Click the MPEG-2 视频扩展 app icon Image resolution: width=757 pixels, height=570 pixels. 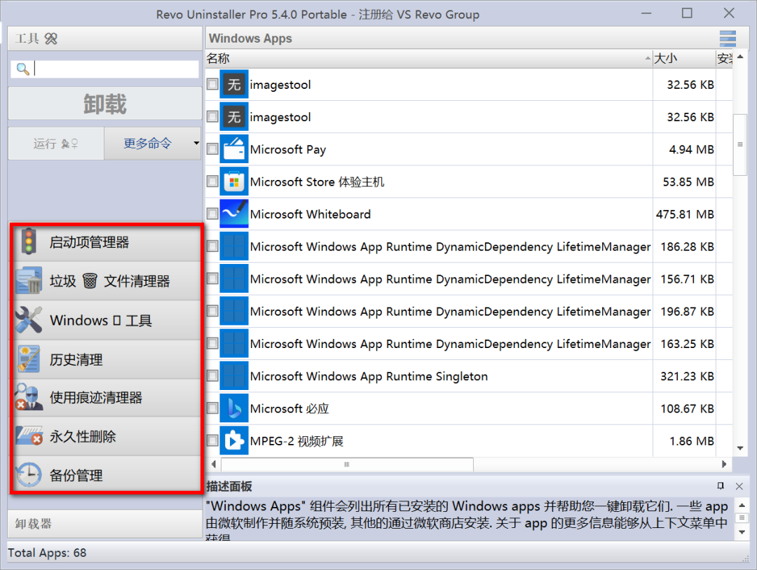[234, 440]
